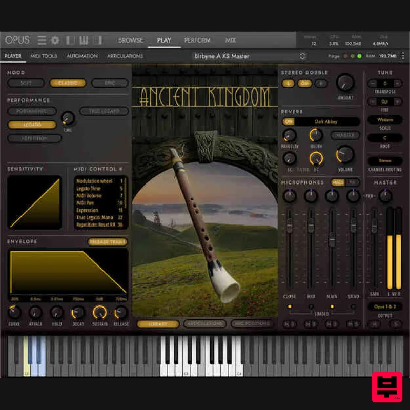410x410 pixels.
Task: Open the Opus 1 & 2 output dropdown
Action: point(385,306)
